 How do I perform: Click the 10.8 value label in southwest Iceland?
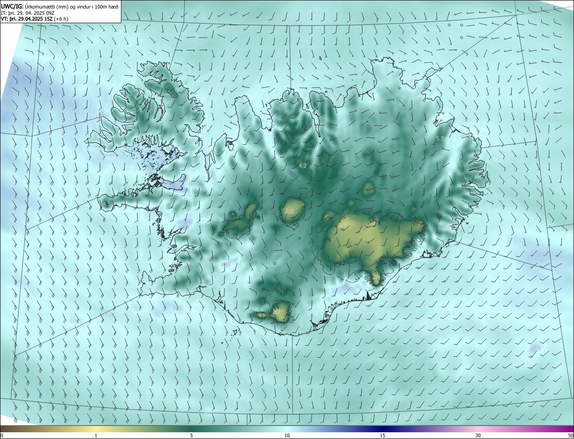[x=225, y=264]
